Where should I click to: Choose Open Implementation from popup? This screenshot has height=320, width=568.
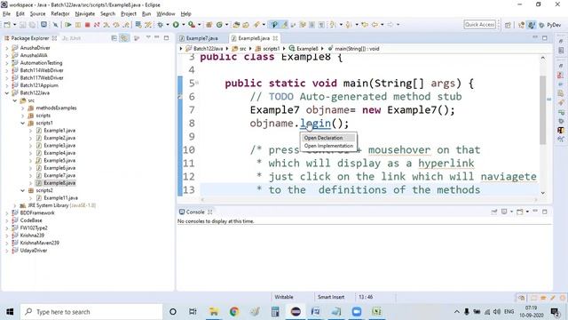point(328,146)
